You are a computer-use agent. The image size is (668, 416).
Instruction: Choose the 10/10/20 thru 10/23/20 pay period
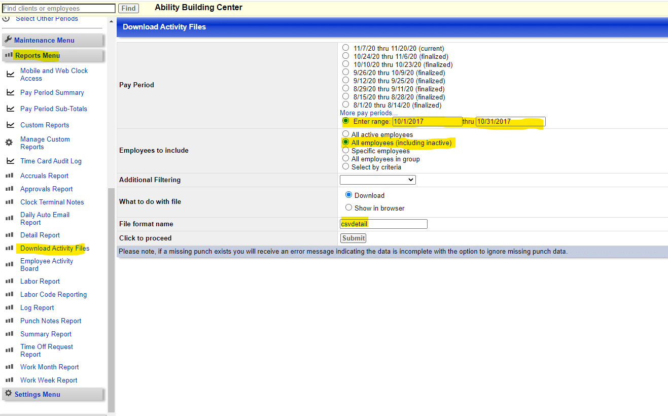click(x=346, y=64)
